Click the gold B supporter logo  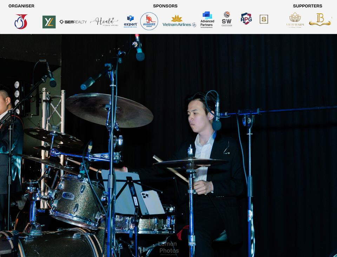[320, 20]
